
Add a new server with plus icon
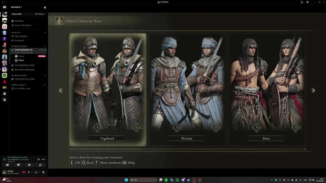coord(5,94)
